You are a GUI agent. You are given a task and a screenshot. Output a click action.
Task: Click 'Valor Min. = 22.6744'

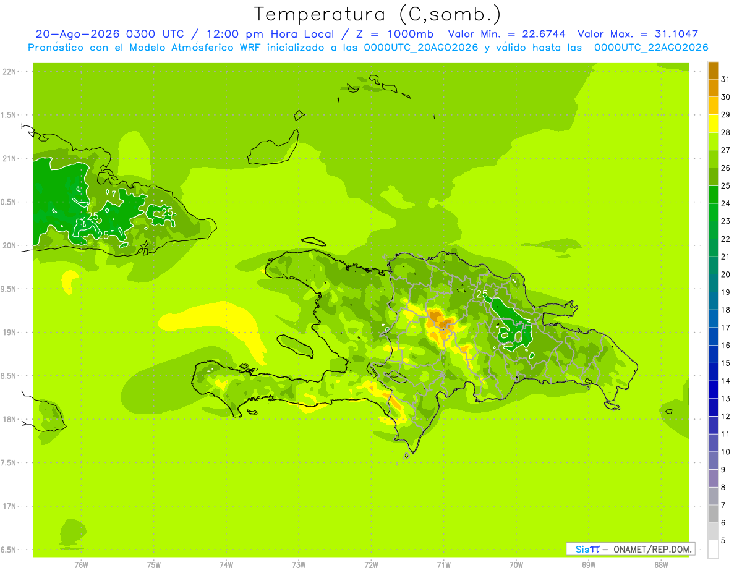507,34
